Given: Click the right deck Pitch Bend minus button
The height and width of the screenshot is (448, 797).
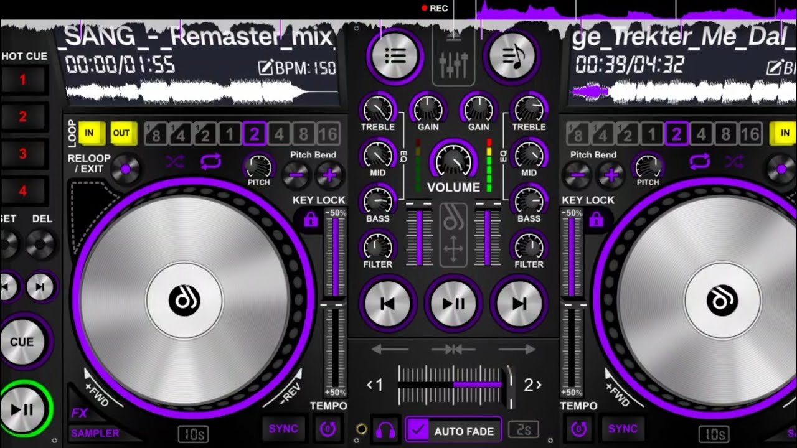Looking at the screenshot, I should 577,175.
